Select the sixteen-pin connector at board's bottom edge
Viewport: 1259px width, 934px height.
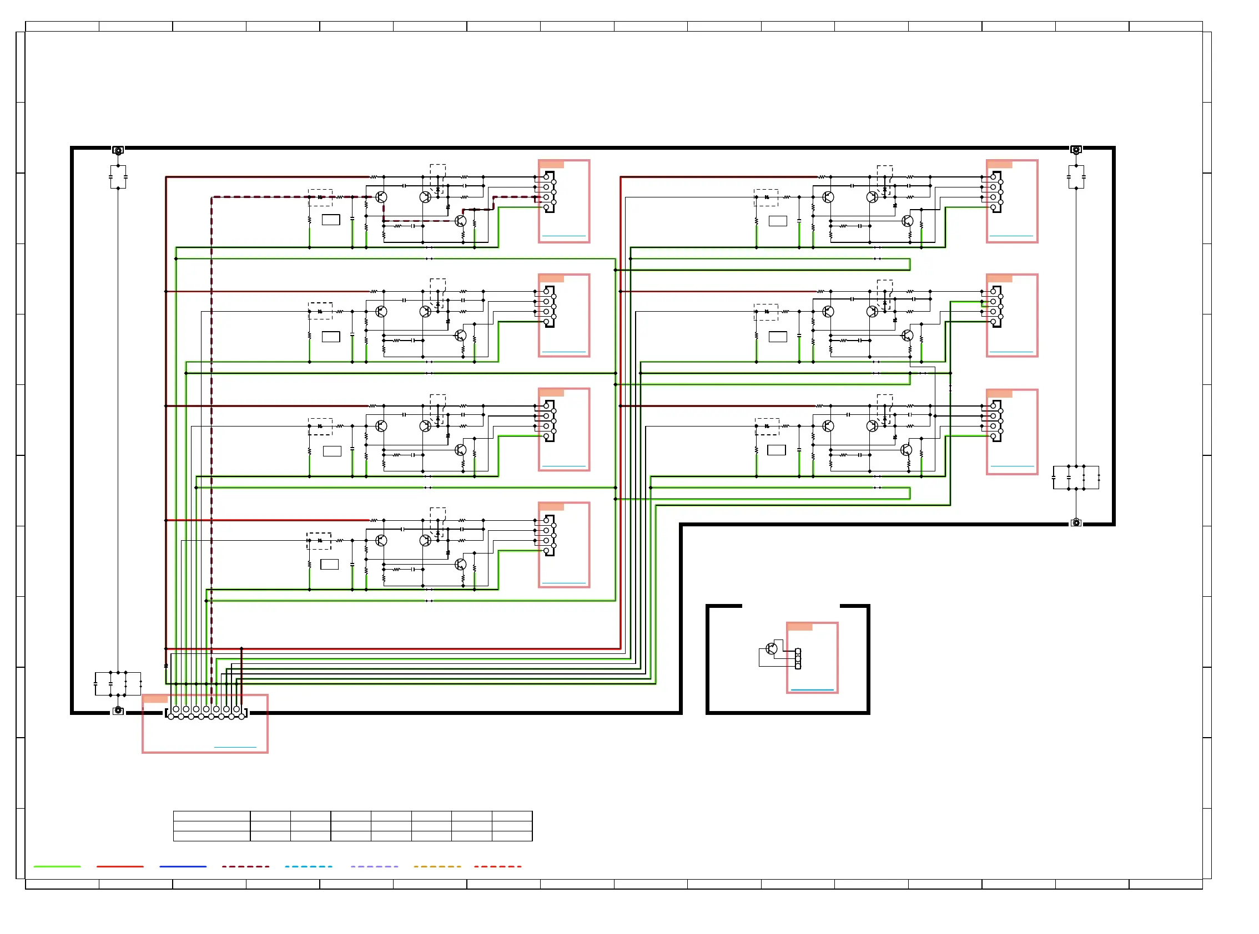click(x=206, y=713)
